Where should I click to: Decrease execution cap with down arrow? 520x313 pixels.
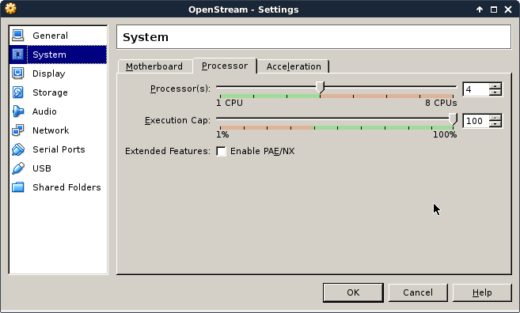coord(495,124)
